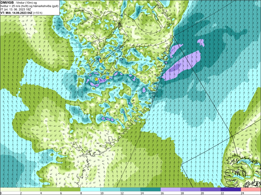Viewport: 261px width, 195px height.
Task: Click the scale number 20 on color bar
Action: [202, 193]
